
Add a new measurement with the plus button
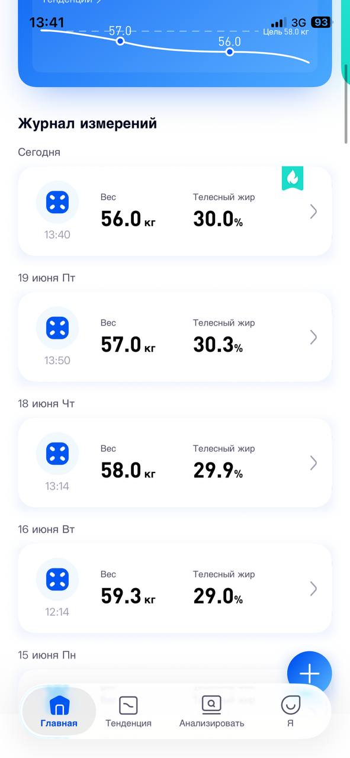point(309,674)
